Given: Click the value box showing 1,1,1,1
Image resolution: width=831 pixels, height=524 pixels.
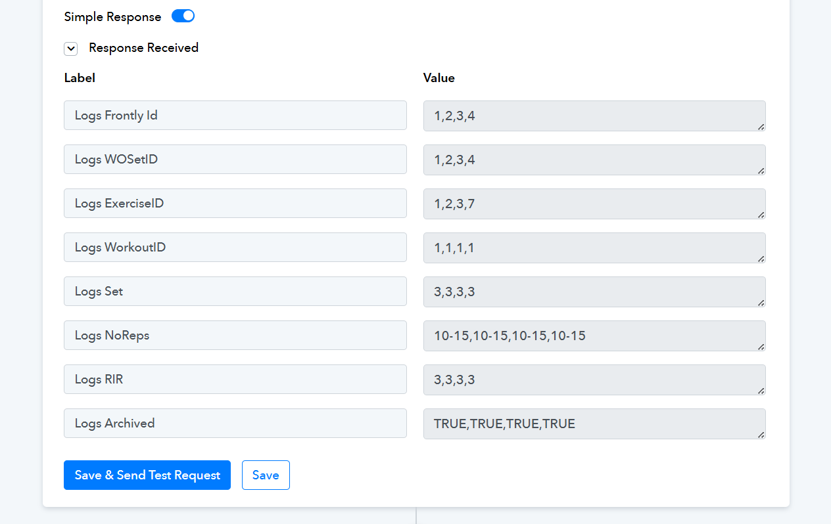Looking at the screenshot, I should 594,248.
